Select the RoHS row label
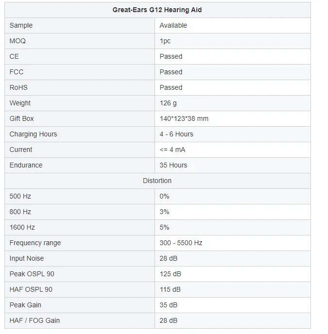 [18, 87]
